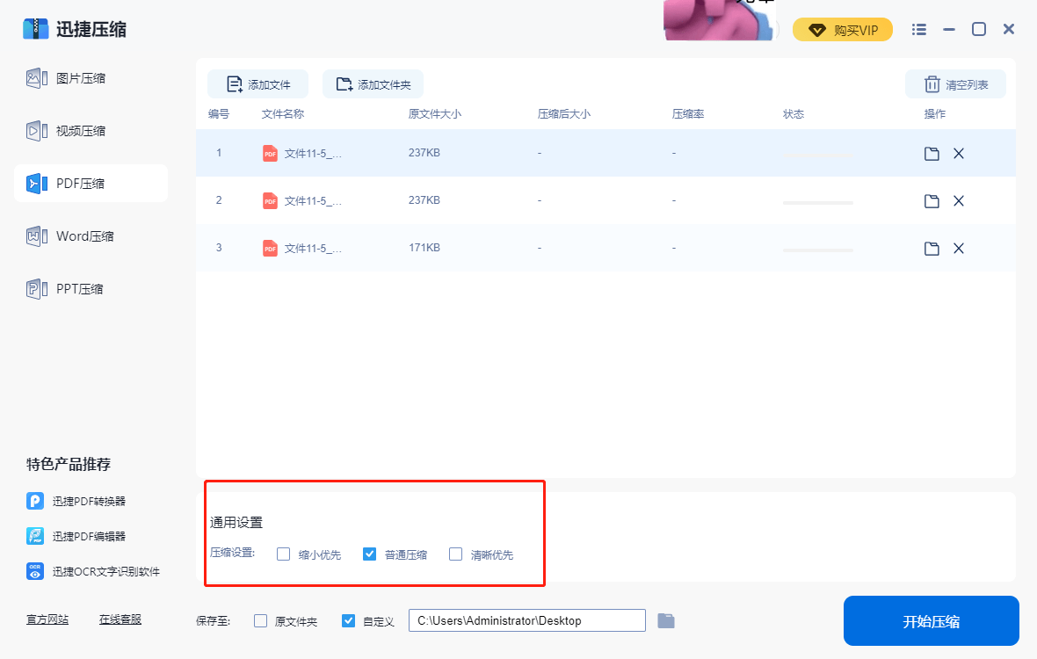This screenshot has height=659, width=1037.
Task: Remove the third file using its X icon
Action: [959, 248]
